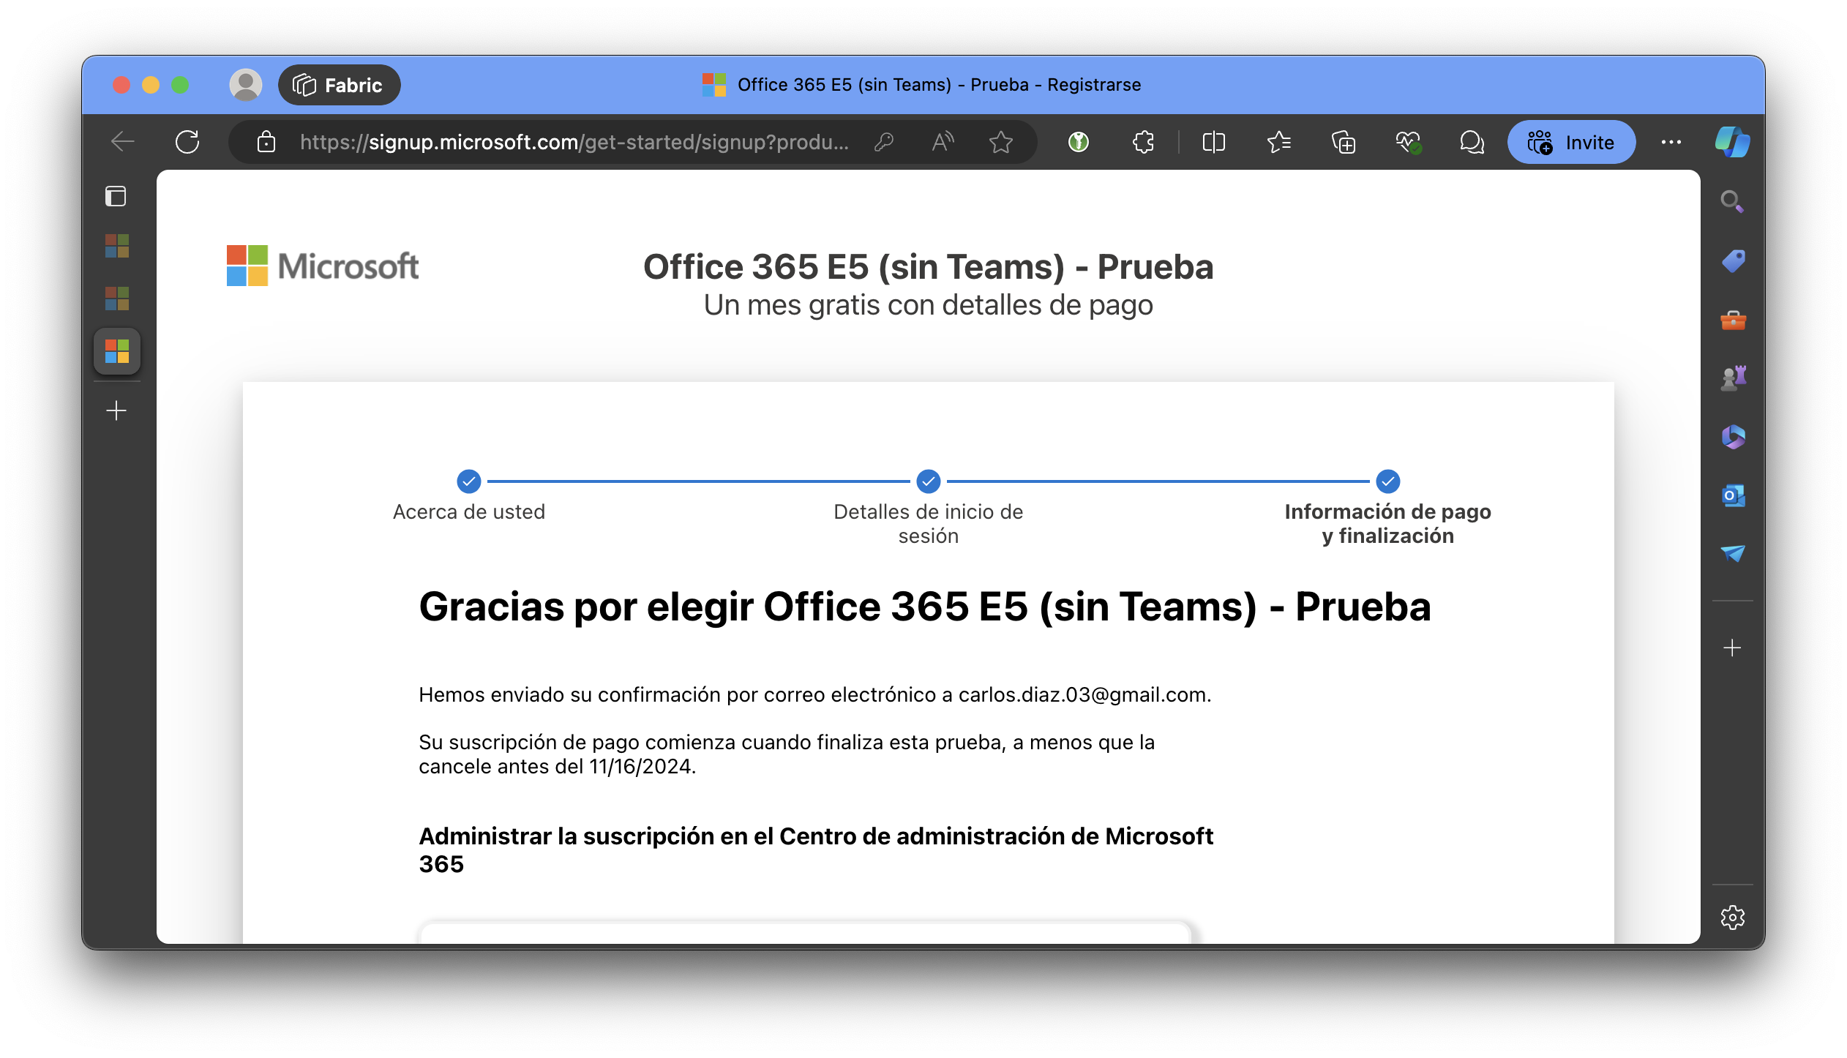Reload the signup page

tap(188, 142)
